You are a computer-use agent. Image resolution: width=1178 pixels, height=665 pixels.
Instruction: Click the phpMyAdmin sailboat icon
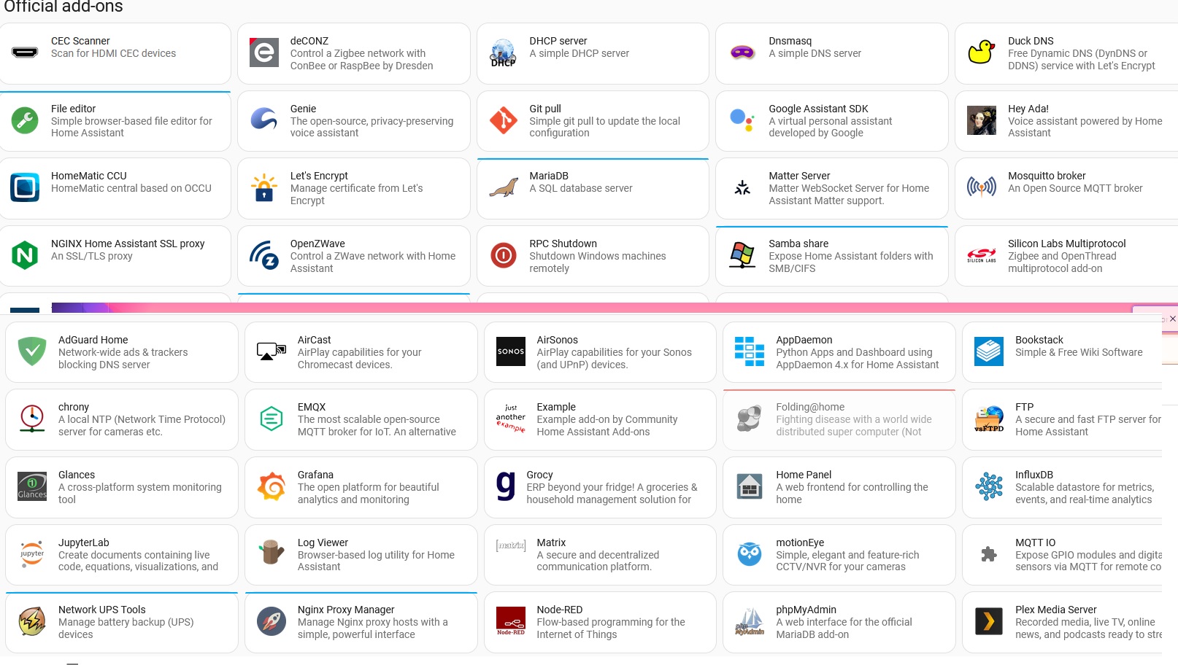(x=750, y=621)
